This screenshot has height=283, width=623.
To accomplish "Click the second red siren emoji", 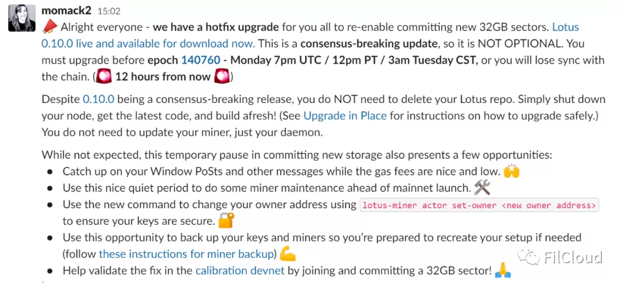I will (x=222, y=77).
